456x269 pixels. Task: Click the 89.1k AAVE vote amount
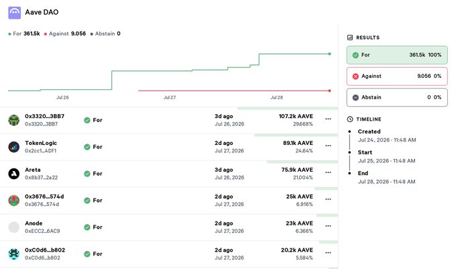click(x=298, y=143)
